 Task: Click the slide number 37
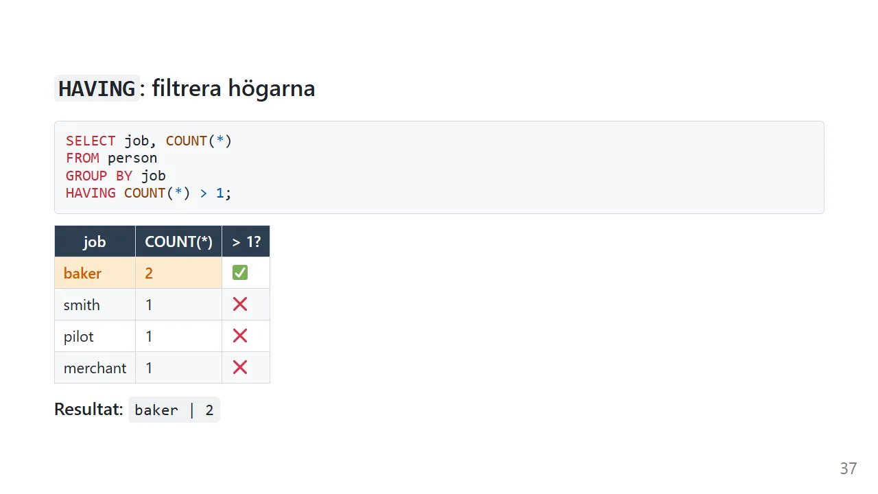(x=849, y=469)
